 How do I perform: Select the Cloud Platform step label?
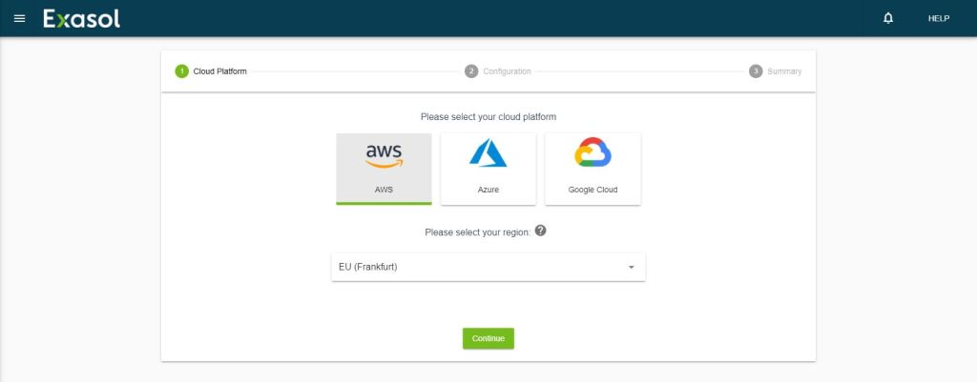tap(220, 71)
